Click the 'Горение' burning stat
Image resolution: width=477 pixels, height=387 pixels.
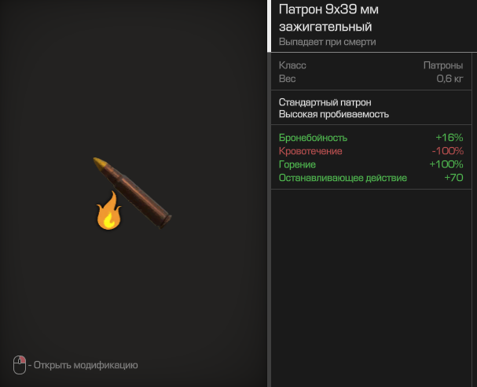pos(297,164)
